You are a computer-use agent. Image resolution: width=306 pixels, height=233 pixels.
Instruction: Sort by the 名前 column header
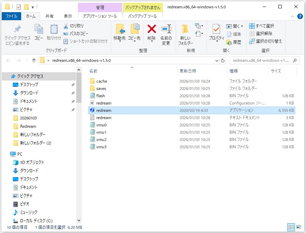pos(132,71)
